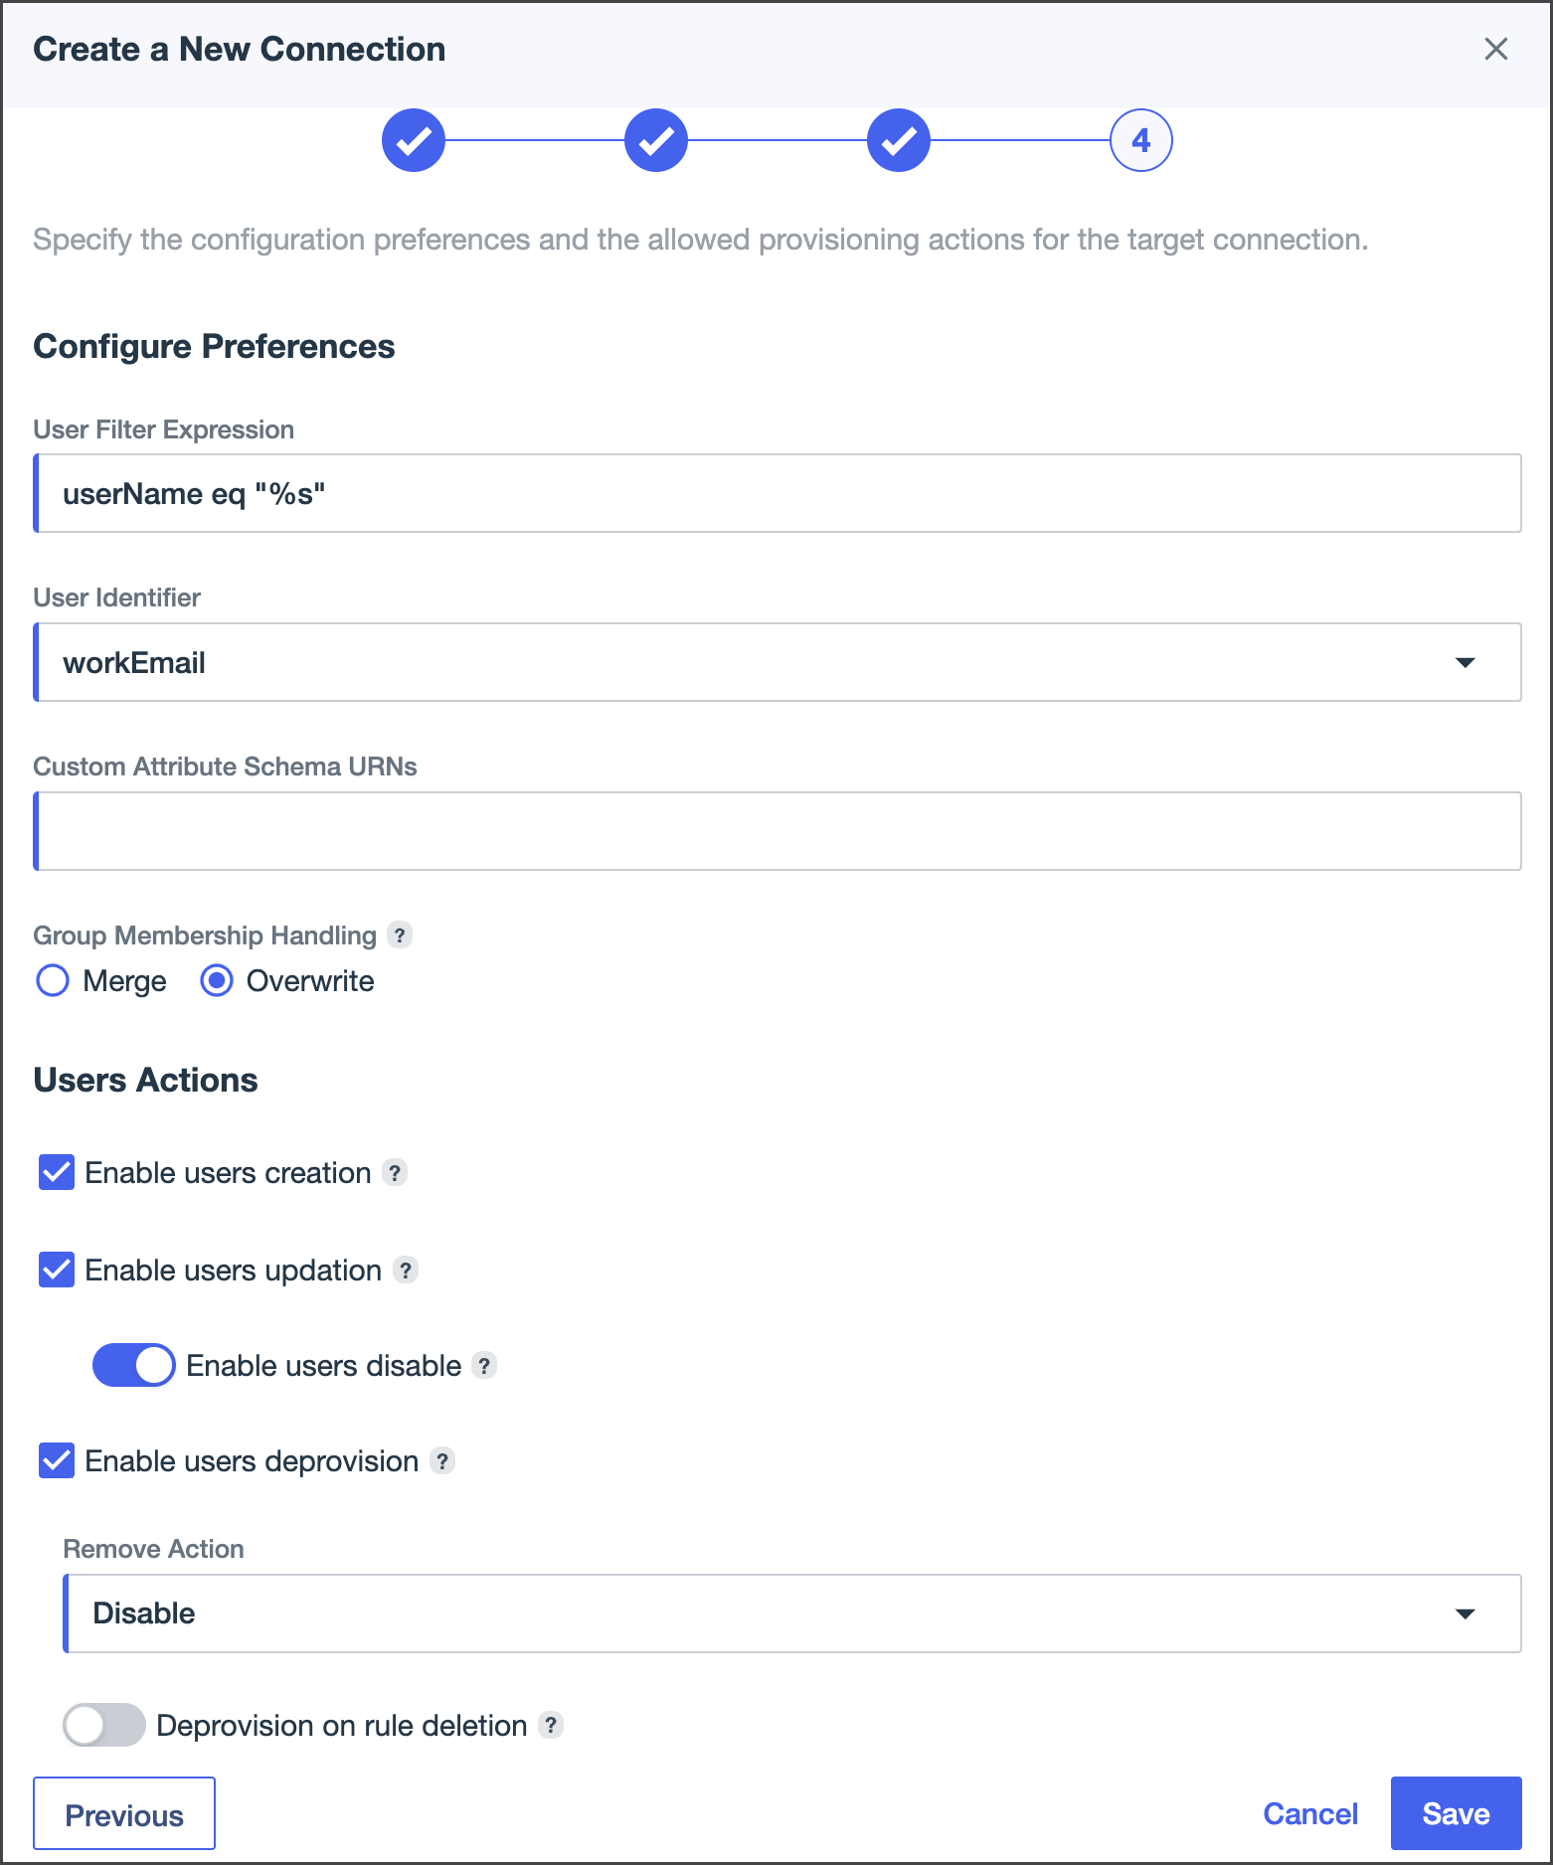The width and height of the screenshot is (1553, 1865).
Task: Turn off Enable users disable switch
Action: coord(133,1365)
